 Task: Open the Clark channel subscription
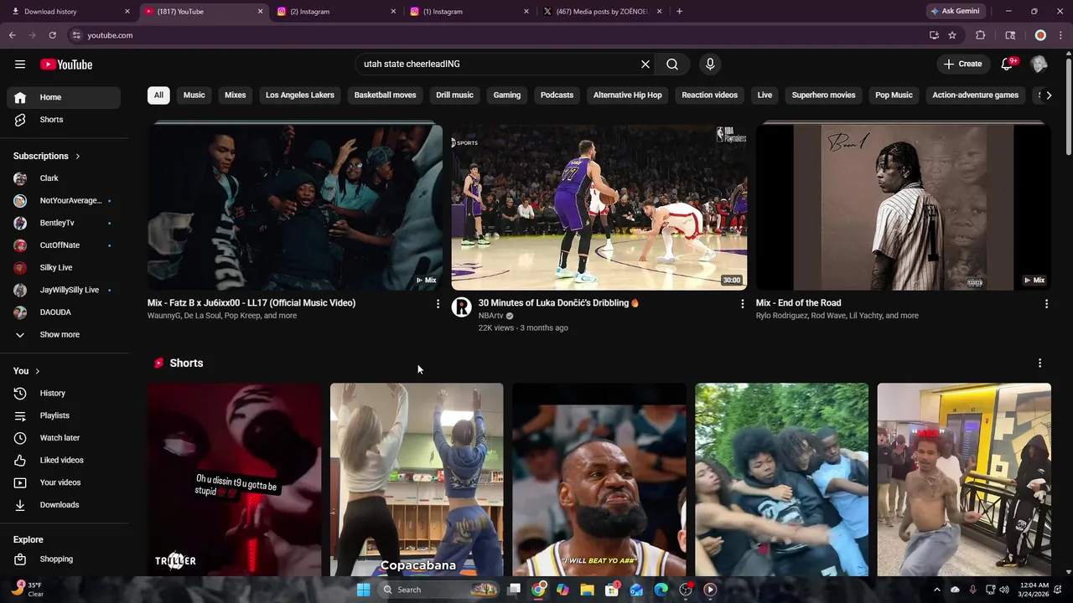tap(64, 178)
